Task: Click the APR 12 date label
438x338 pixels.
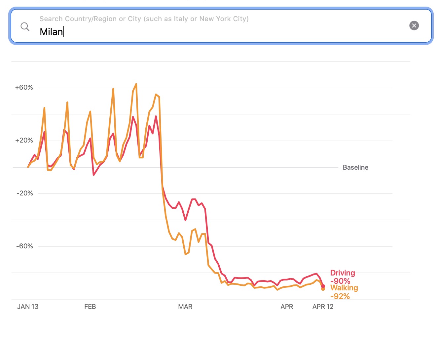Action: [x=323, y=307]
